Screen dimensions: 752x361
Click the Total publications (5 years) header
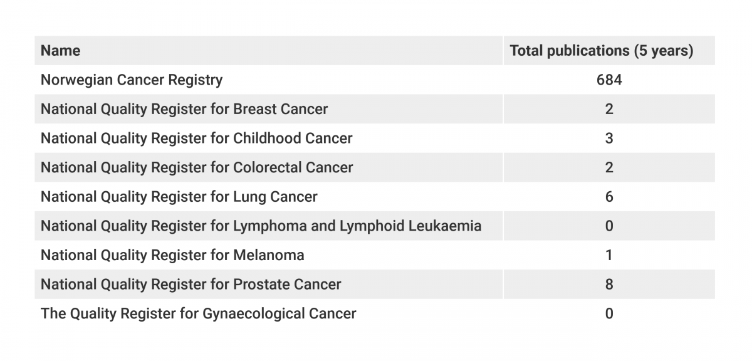coord(602,51)
